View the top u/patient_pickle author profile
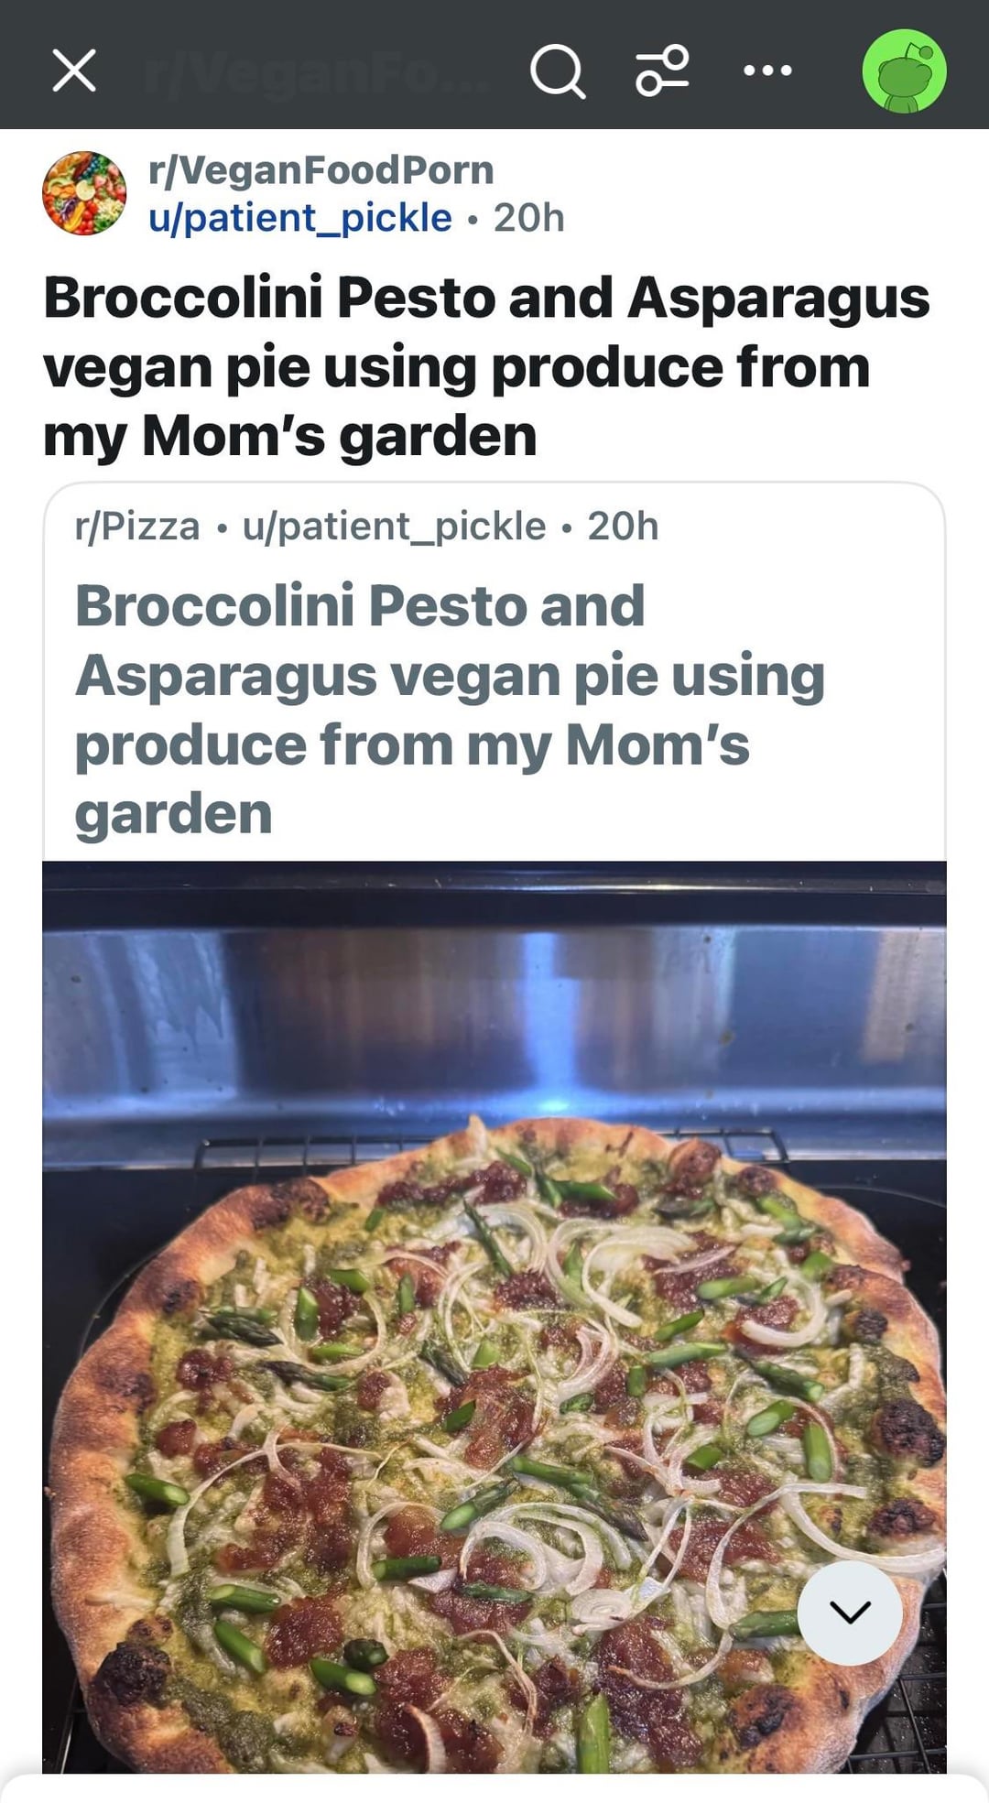The width and height of the screenshot is (989, 1803). tap(300, 218)
